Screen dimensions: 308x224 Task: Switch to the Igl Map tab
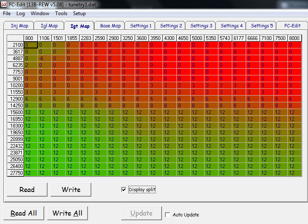[49, 26]
